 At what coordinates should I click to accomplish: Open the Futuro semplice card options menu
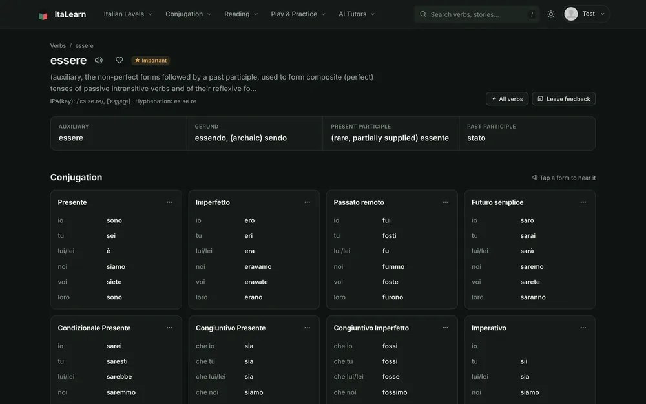pos(583,202)
